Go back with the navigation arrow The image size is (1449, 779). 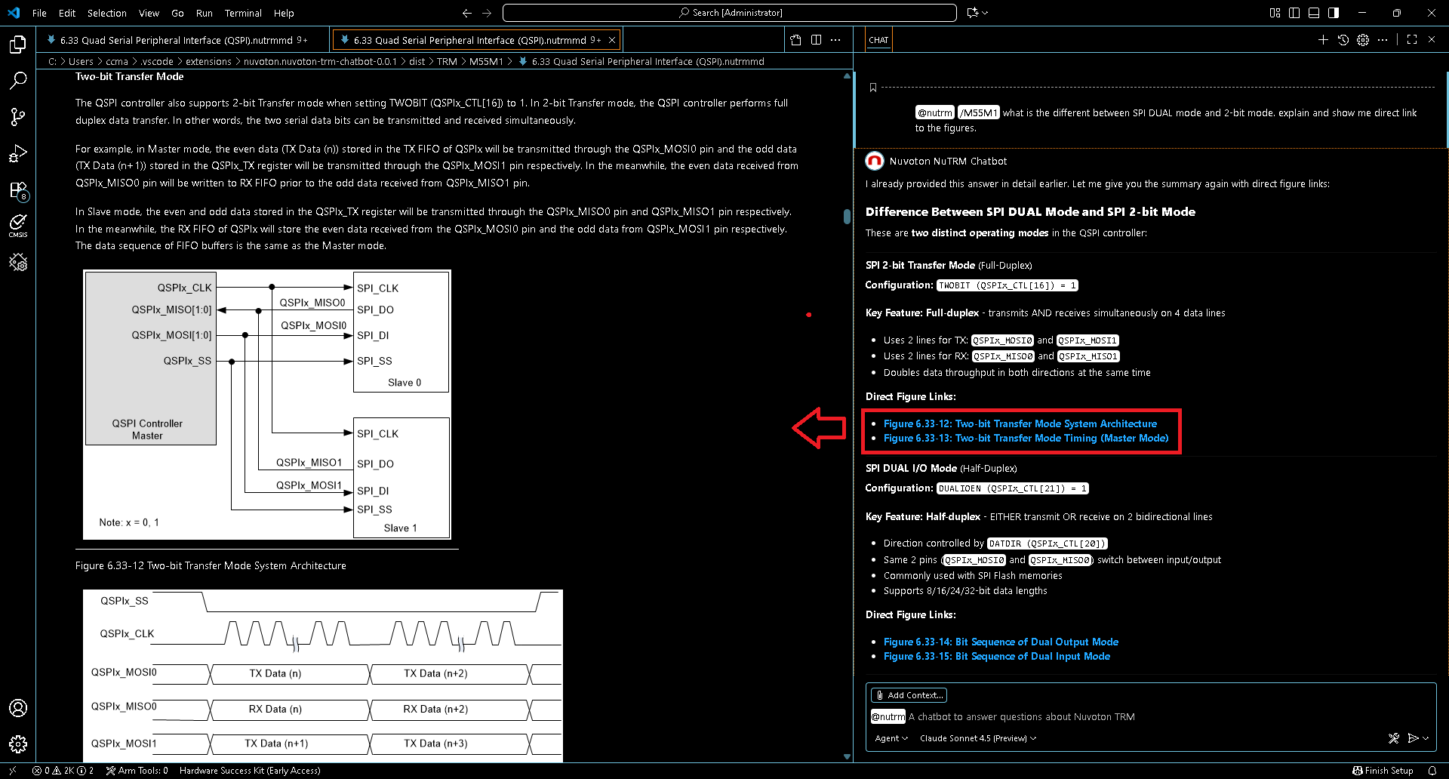pyautogui.click(x=466, y=13)
